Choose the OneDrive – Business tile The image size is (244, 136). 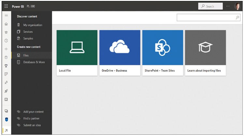[x=120, y=53]
